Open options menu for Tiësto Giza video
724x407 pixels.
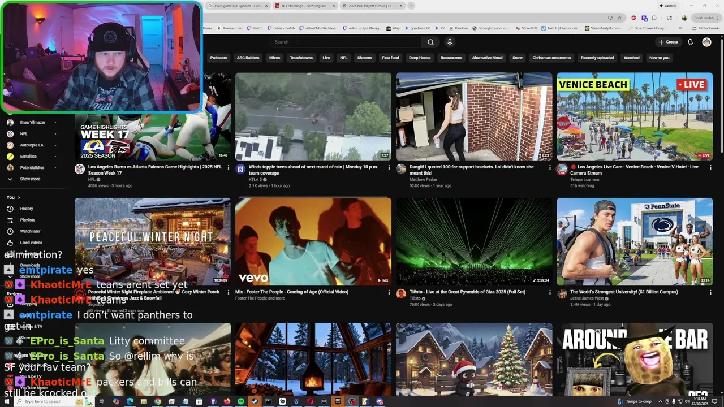pos(550,292)
